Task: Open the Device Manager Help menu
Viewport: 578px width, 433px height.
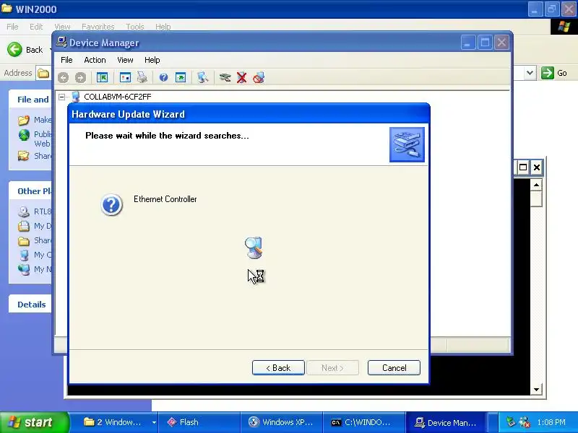Action: [152, 60]
